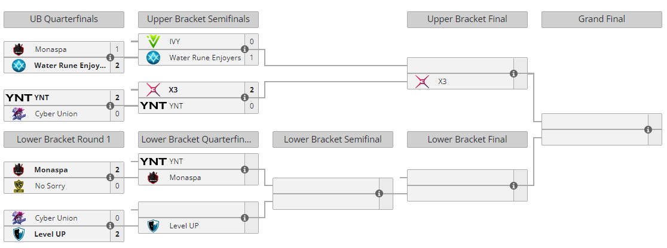This screenshot has height=248, width=667.
Task: Open info for Upper Bracket Final match
Action: click(x=513, y=73)
